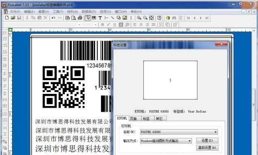The height and width of the screenshot is (155, 258).
Task: Toggle italic text formatting
Action: tap(109, 25)
